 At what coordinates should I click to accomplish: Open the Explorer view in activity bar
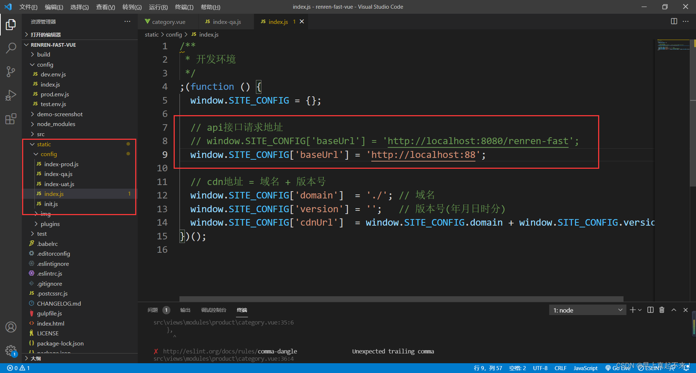point(11,25)
